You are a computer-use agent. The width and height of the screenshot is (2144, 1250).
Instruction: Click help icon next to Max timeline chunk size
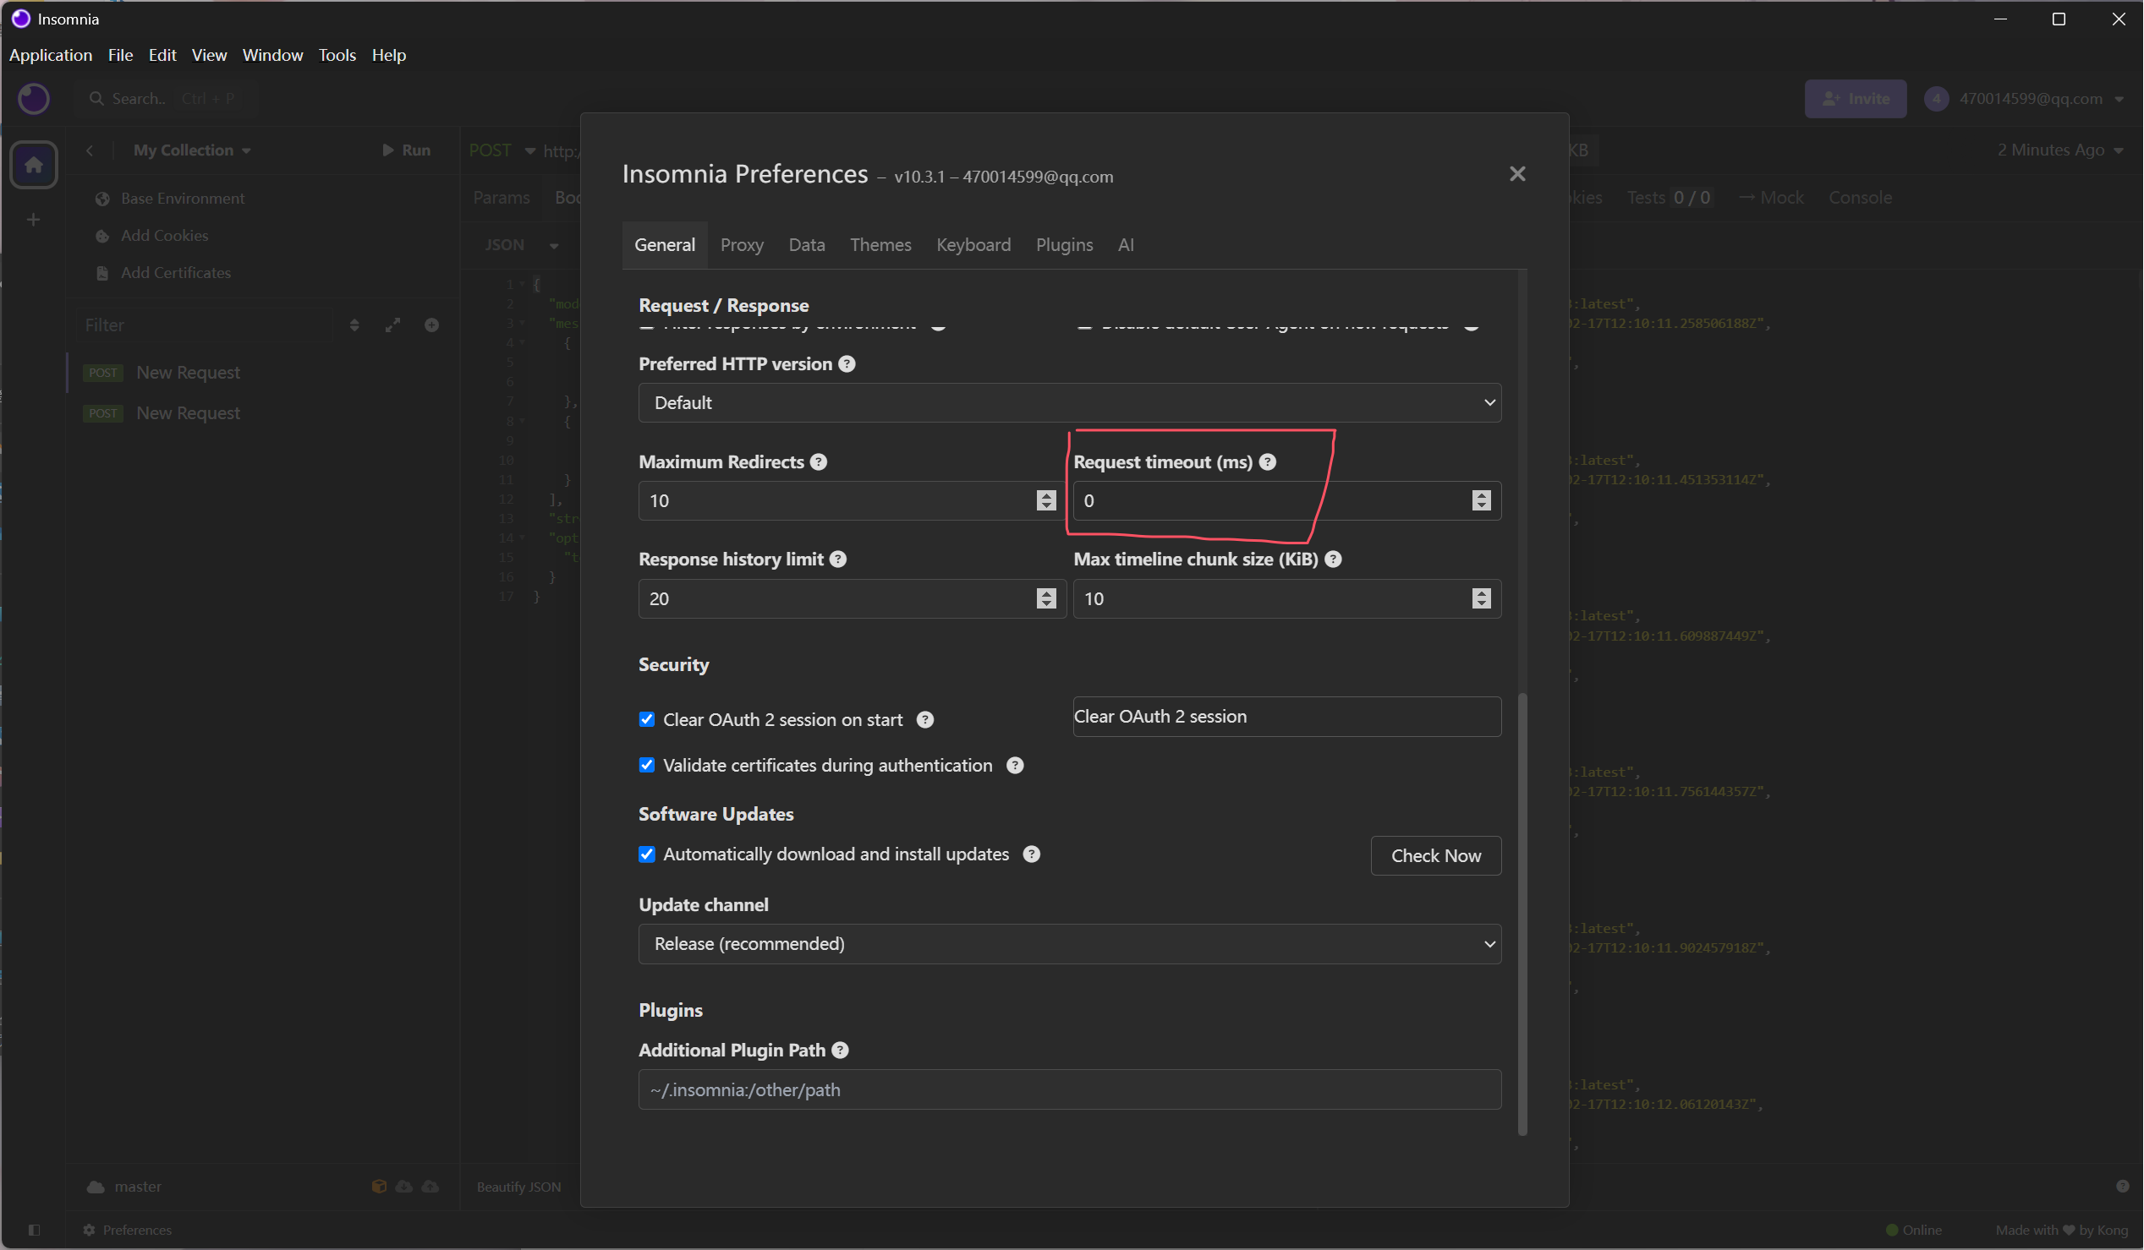pyautogui.click(x=1334, y=559)
